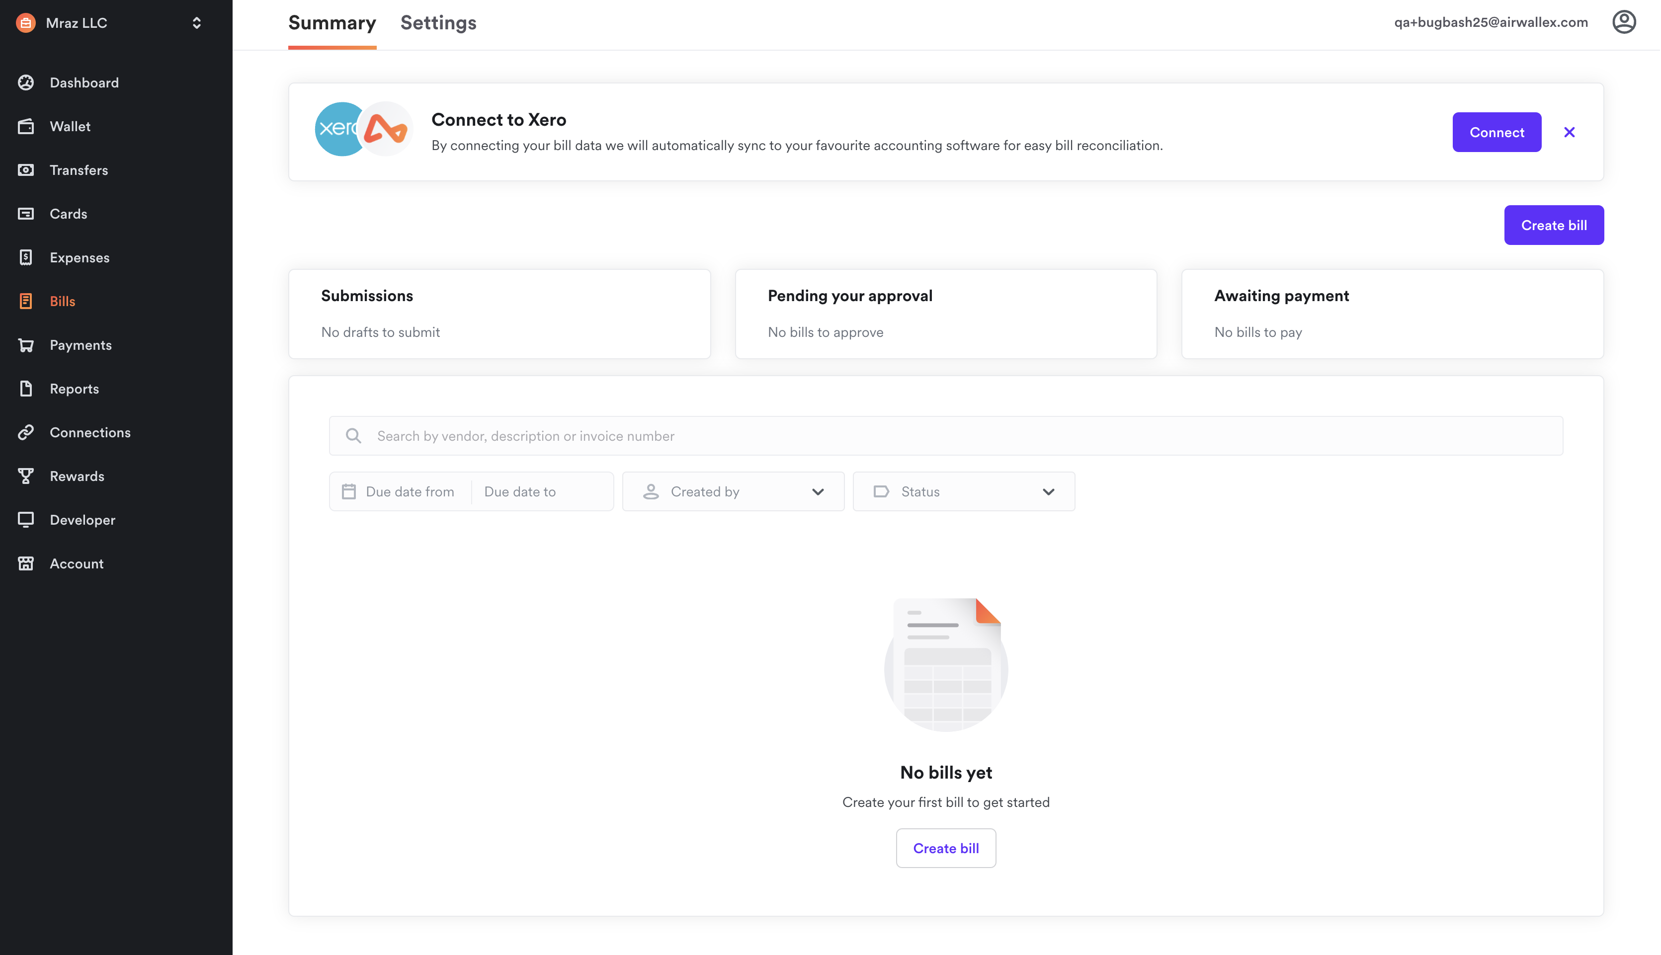This screenshot has height=955, width=1661.
Task: Click the Account storefront icon
Action: pos(25,563)
